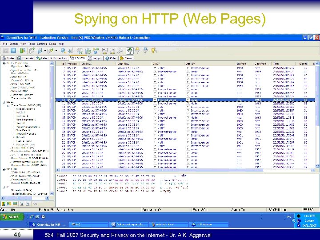Open the File menu
Viewport: 320px width, 240px height.
tap(5, 44)
